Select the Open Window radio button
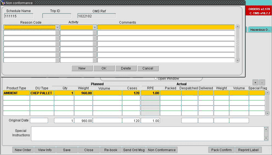Image resolution: width=272 pixels, height=155 pixels. click(156, 78)
